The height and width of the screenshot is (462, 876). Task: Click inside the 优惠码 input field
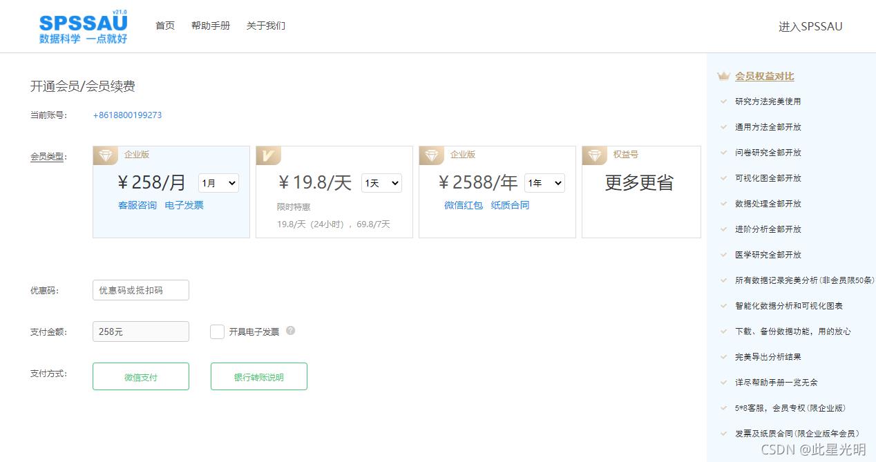pyautogui.click(x=140, y=290)
